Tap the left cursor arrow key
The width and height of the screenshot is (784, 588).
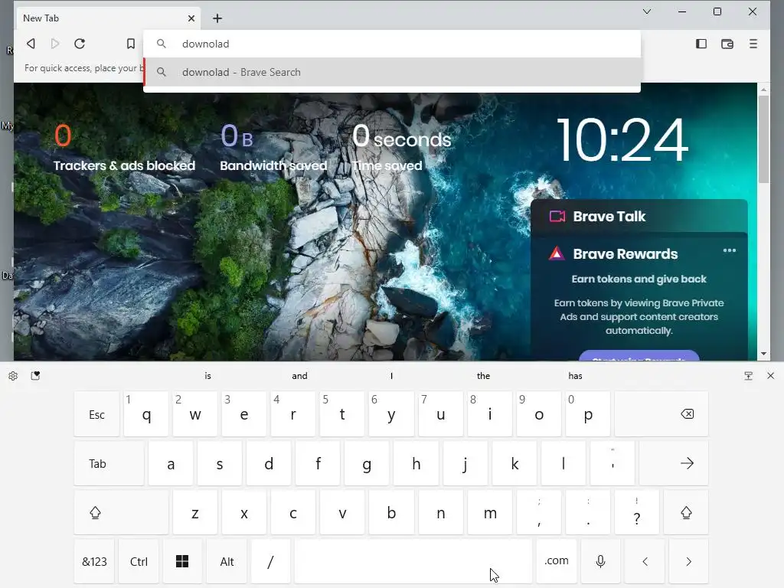645,561
